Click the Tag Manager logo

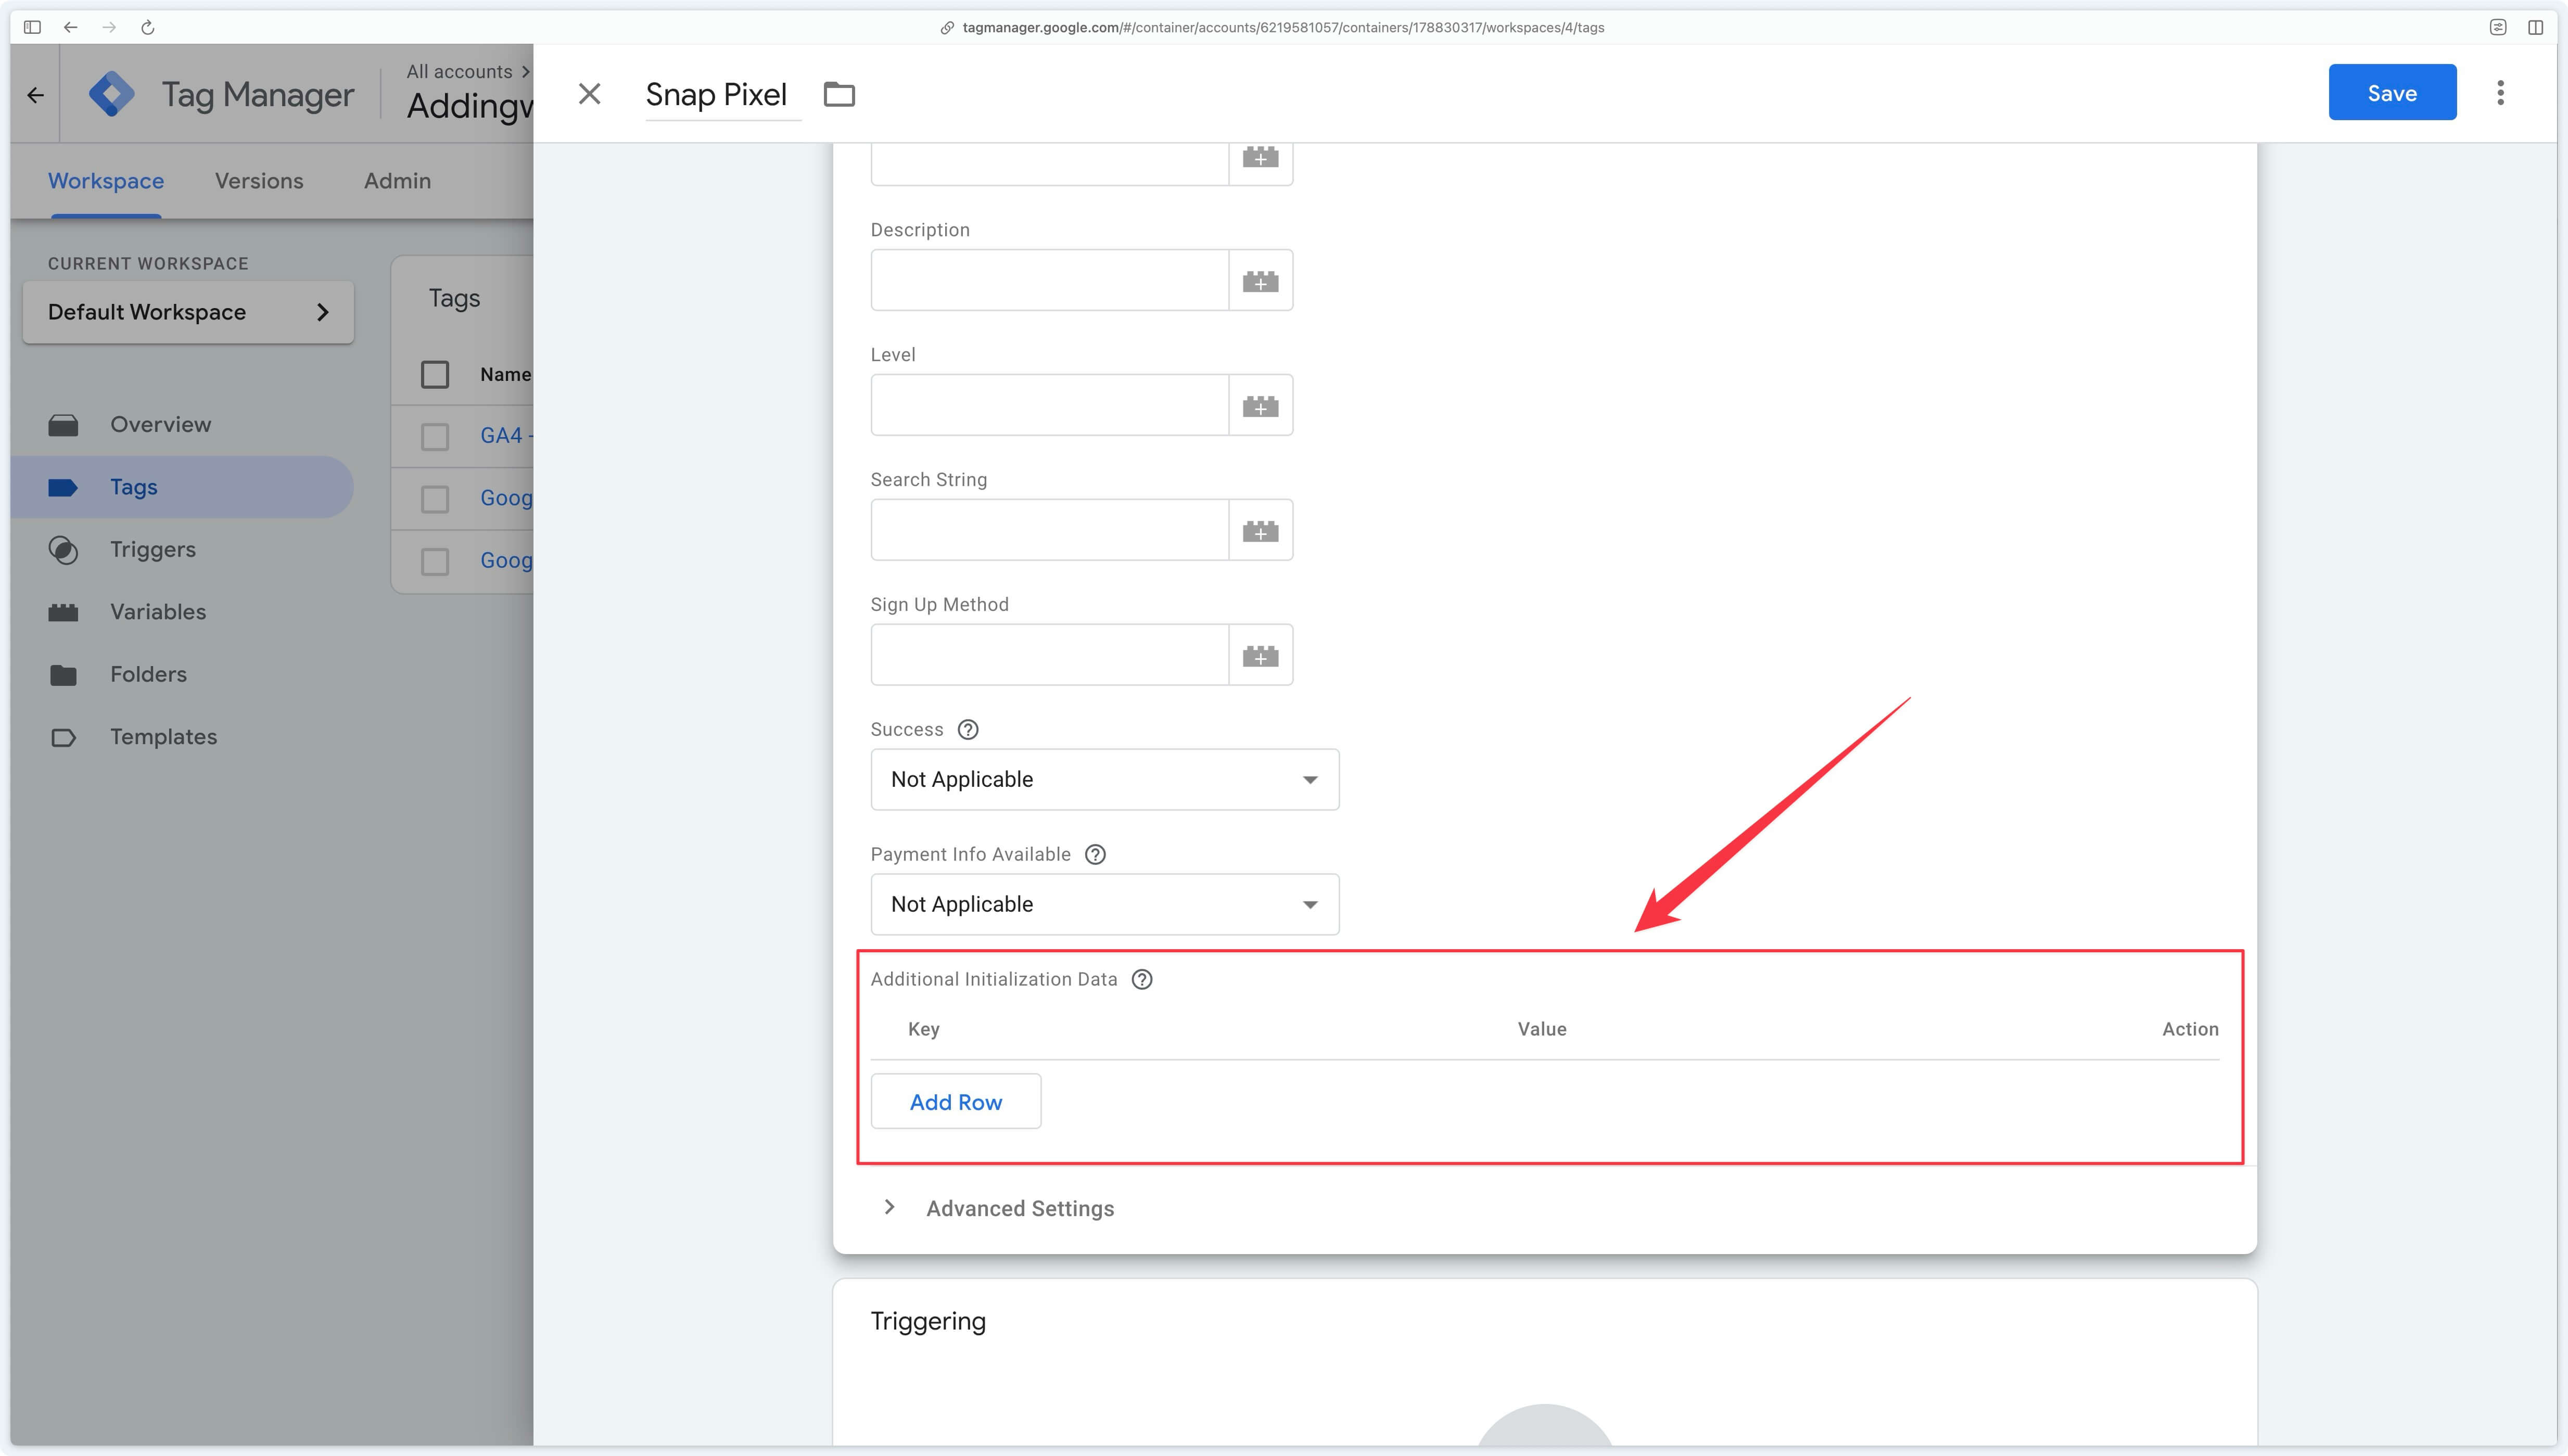point(111,94)
